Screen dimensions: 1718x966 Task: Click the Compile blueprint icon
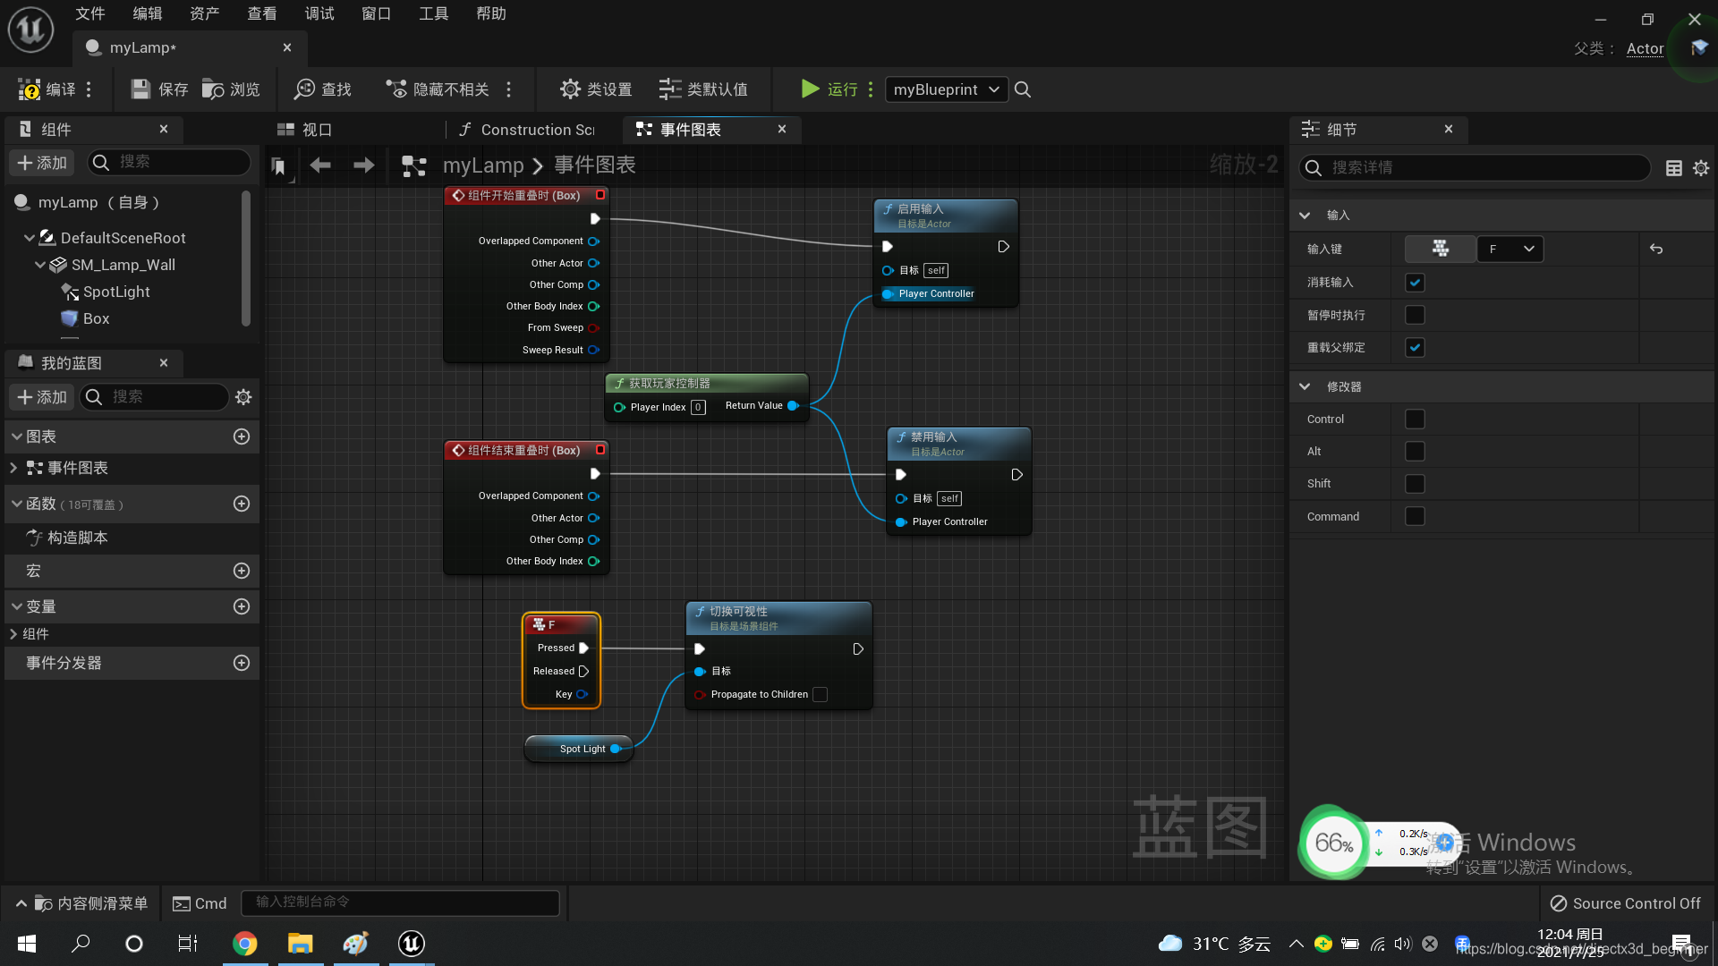[x=30, y=89]
